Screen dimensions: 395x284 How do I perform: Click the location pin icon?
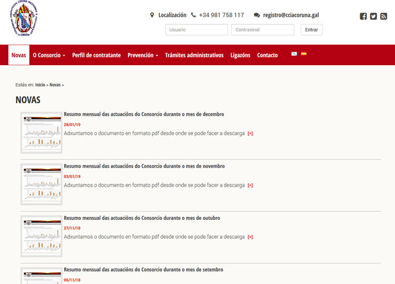point(152,15)
